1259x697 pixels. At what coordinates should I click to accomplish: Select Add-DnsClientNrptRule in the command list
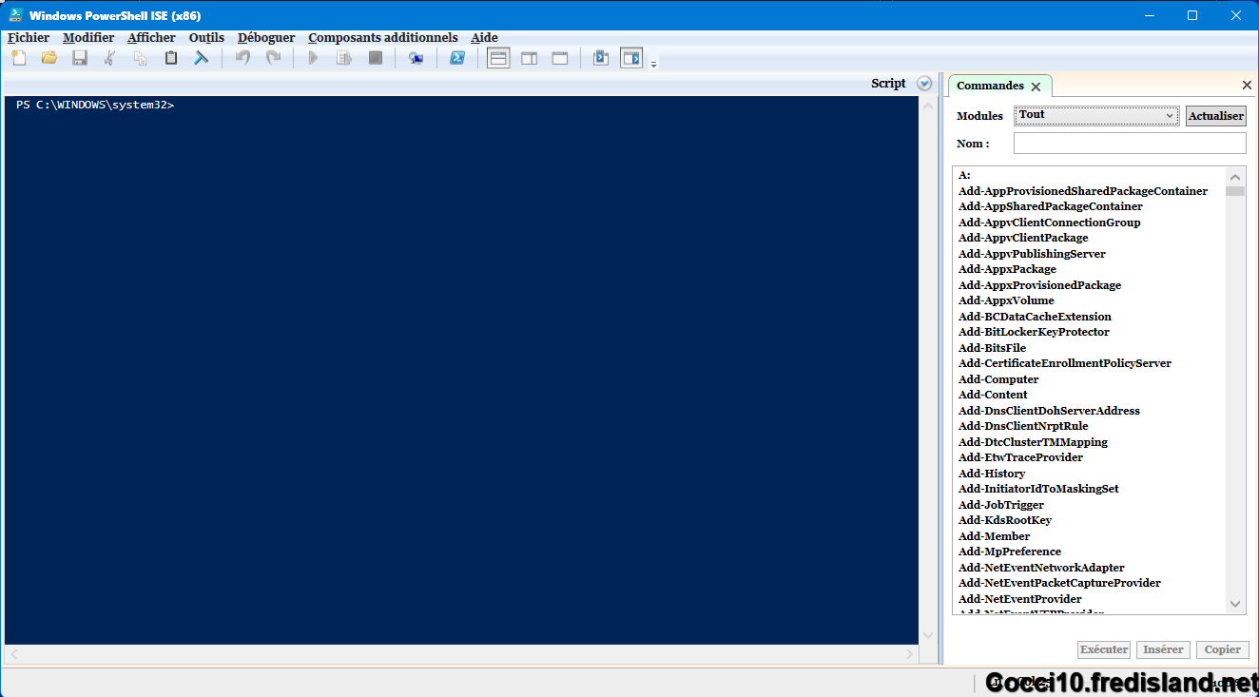coord(1023,426)
